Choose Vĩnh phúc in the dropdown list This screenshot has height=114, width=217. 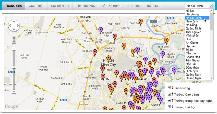pyautogui.click(x=197, y=36)
